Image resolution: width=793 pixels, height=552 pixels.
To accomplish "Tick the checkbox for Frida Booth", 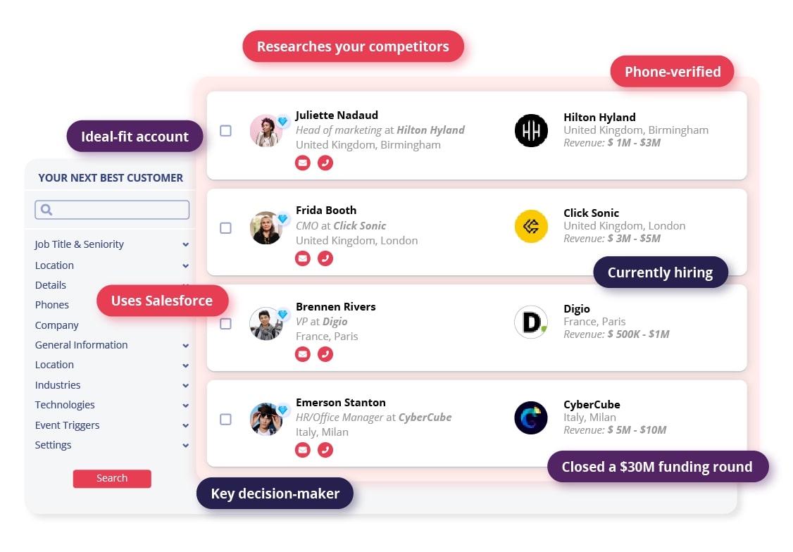I will coord(225,228).
